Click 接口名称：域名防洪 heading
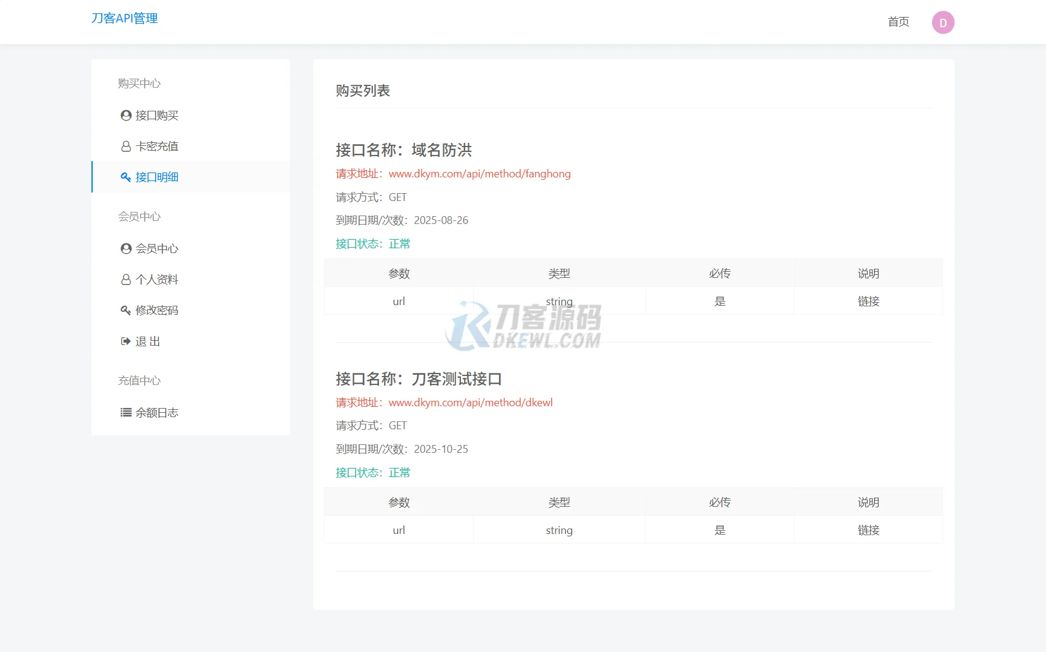The width and height of the screenshot is (1046, 652). point(405,150)
